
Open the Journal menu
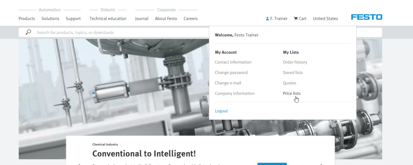pos(142,19)
